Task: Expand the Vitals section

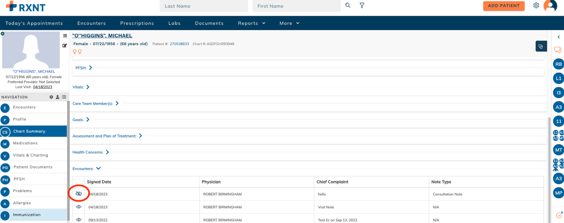Action: pos(88,87)
